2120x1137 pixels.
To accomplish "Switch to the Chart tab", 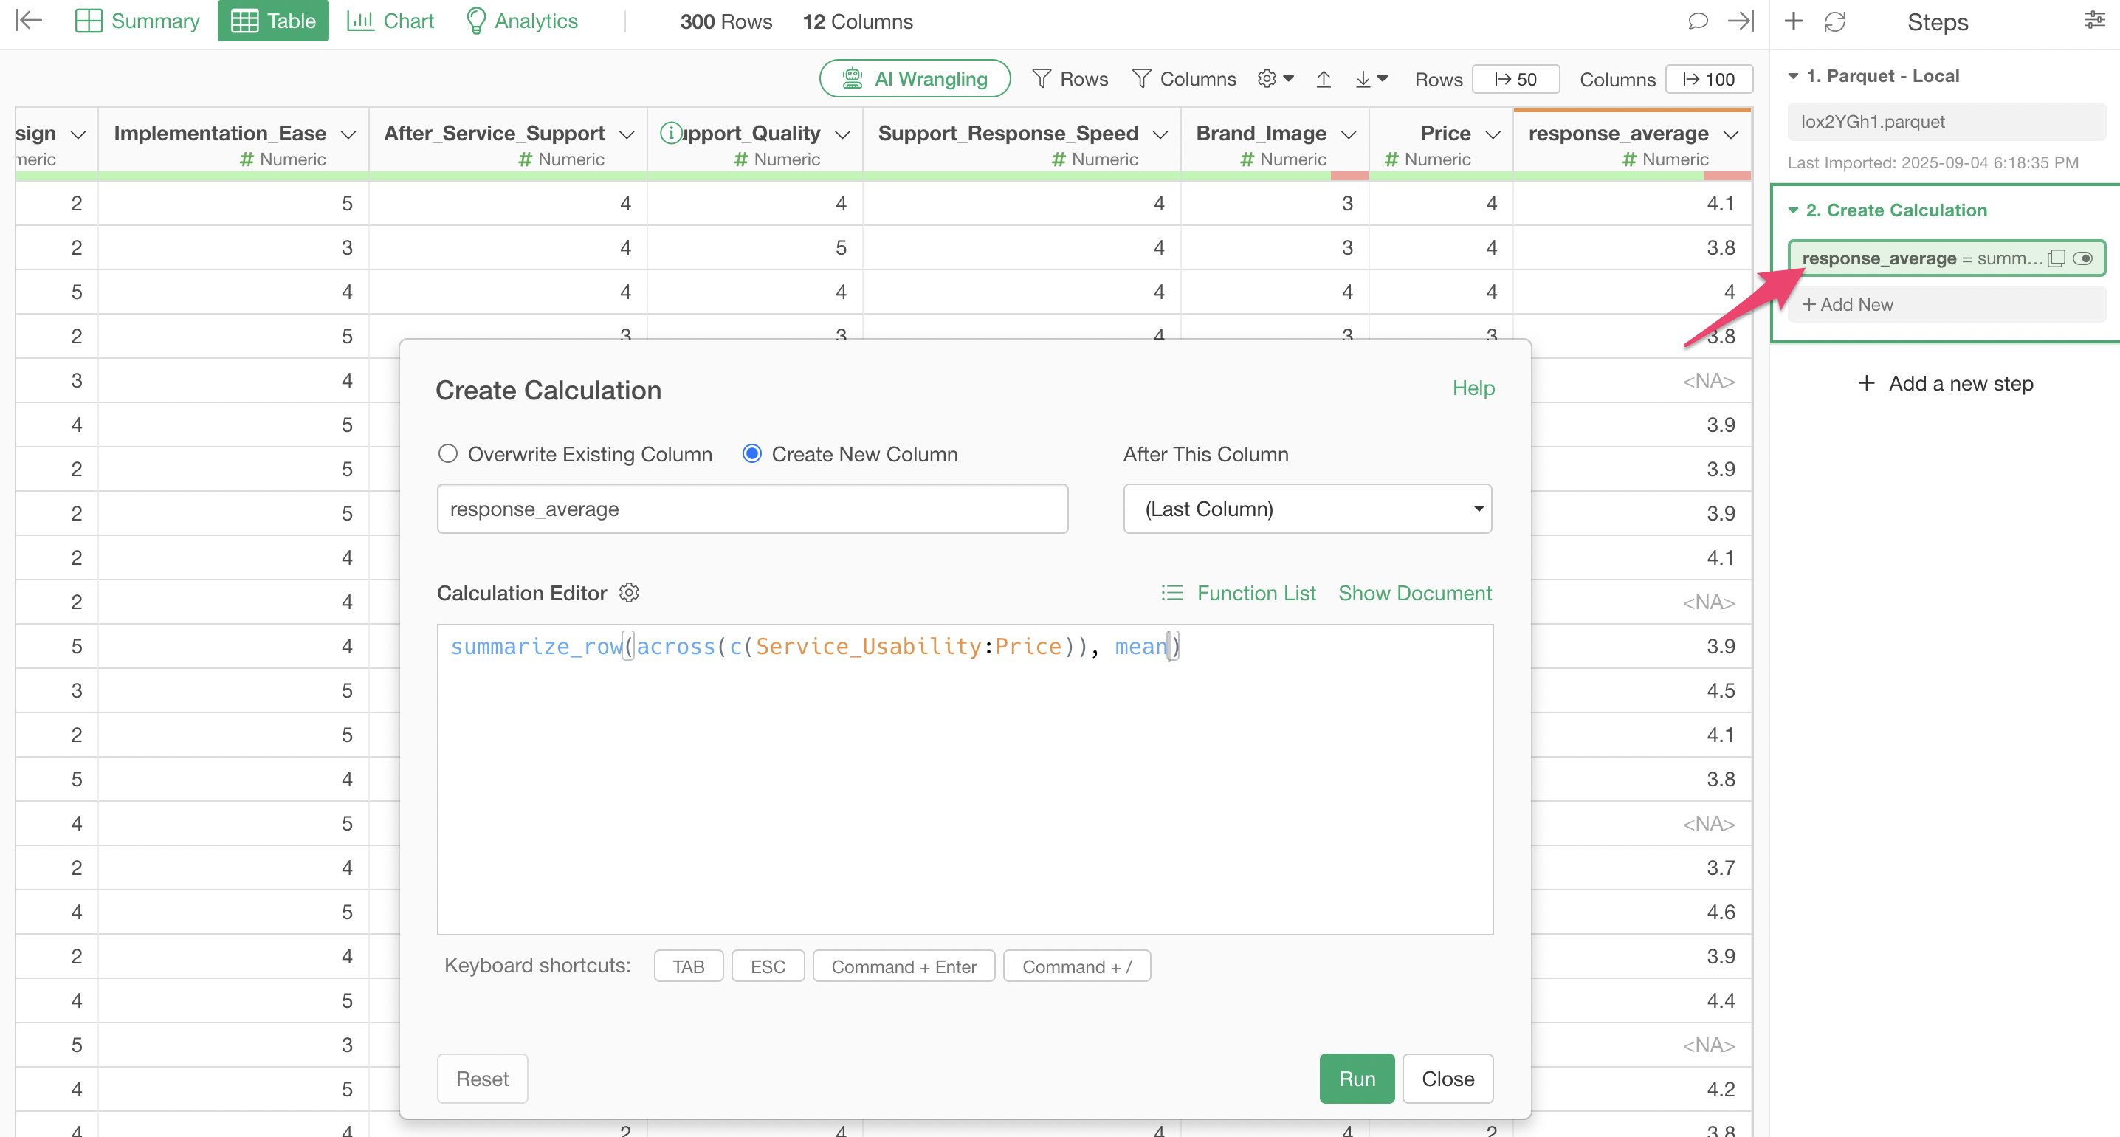I will (x=390, y=21).
